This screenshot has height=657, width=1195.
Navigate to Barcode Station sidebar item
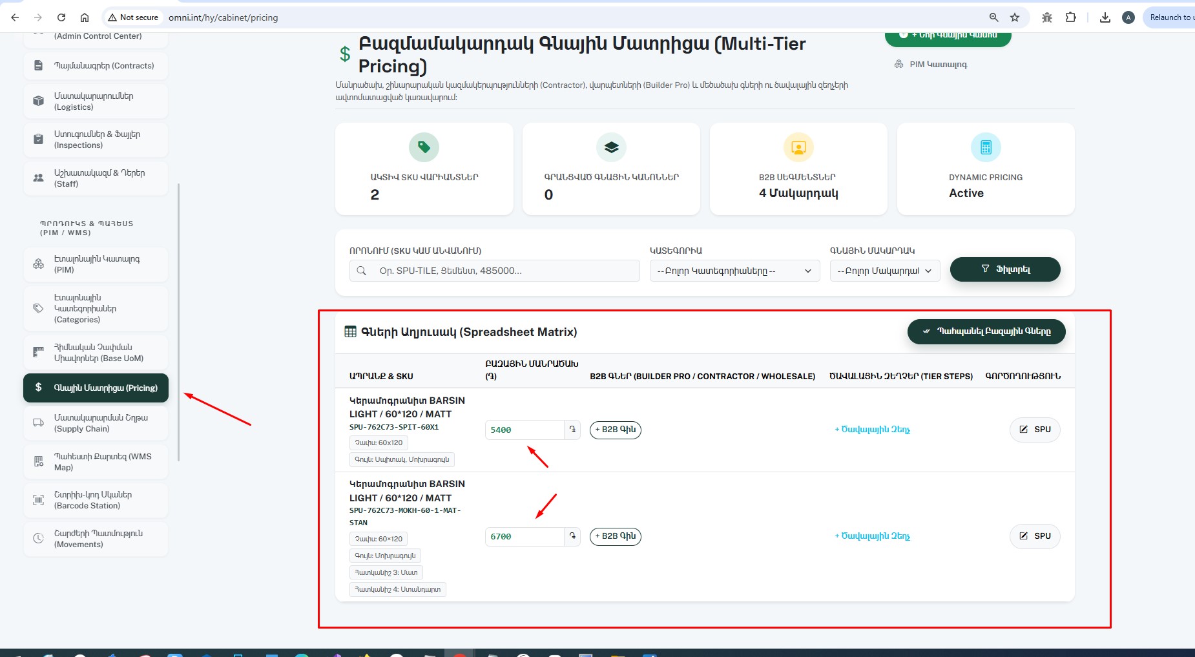96,500
